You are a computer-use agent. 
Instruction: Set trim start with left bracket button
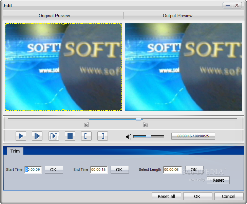[x=86, y=136]
